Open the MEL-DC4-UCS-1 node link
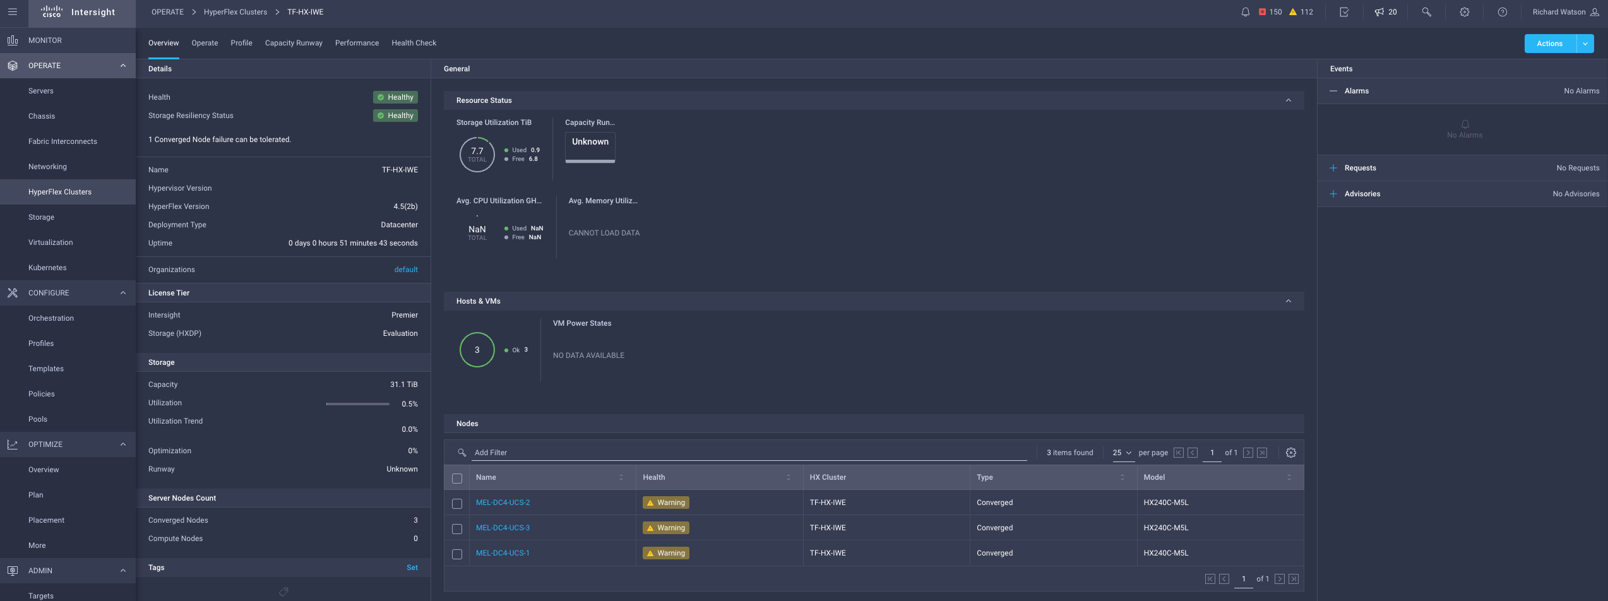This screenshot has width=1608, height=601. (503, 553)
